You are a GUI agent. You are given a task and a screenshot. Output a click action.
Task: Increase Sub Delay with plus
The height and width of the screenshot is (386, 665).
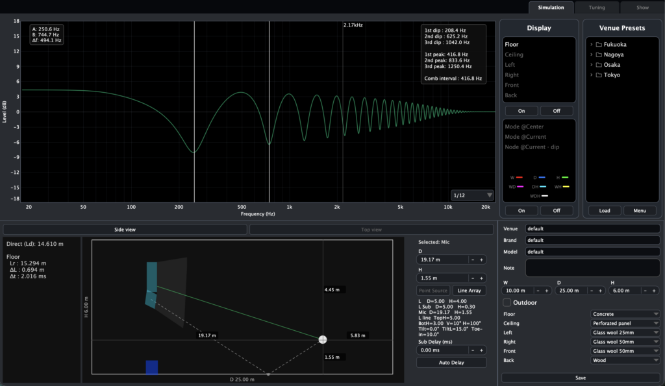tap(481, 350)
